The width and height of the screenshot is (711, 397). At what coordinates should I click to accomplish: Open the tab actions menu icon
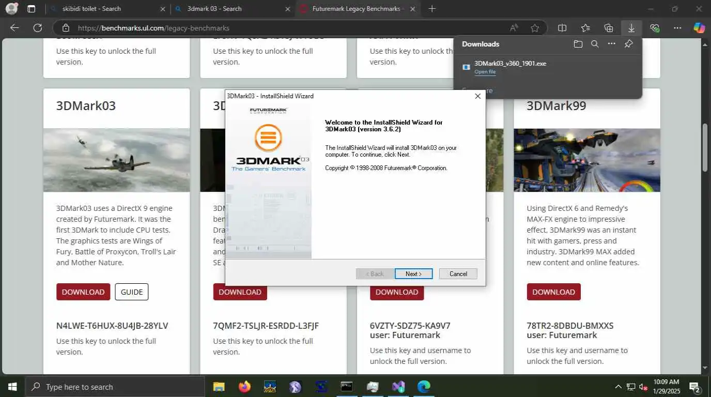pos(32,9)
